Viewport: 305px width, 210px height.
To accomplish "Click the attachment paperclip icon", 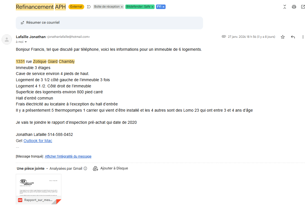I will tap(224, 37).
